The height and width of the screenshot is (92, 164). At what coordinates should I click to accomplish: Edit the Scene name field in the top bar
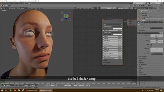pos(138,3)
